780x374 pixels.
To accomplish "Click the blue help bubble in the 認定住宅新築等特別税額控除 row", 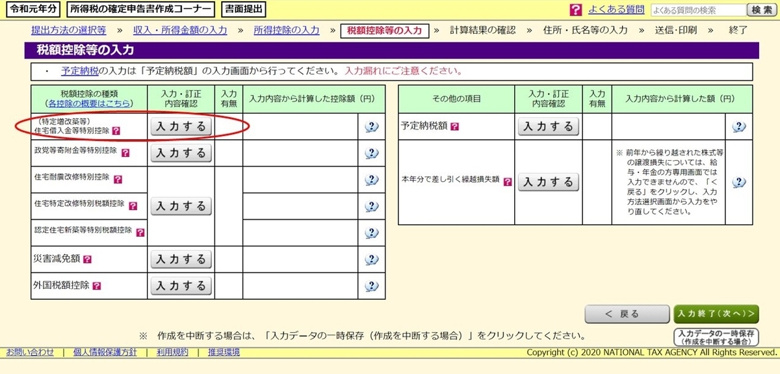I will point(371,233).
